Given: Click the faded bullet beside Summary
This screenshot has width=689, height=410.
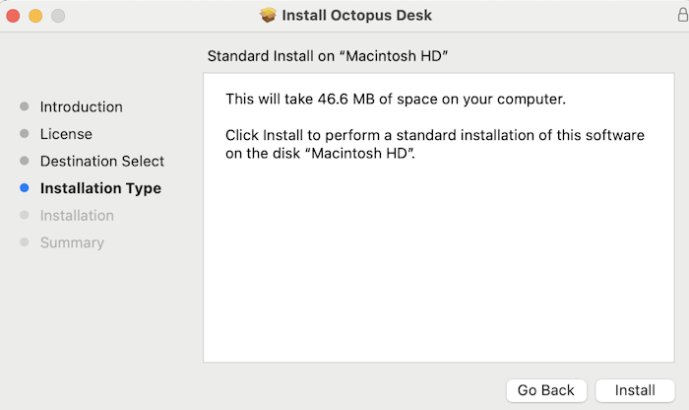Looking at the screenshot, I should tap(25, 242).
